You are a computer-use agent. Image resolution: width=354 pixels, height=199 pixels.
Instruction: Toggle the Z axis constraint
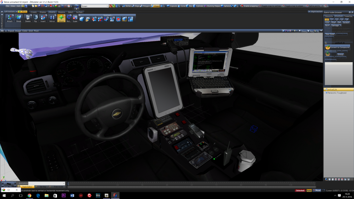pyautogui.click(x=117, y=6)
